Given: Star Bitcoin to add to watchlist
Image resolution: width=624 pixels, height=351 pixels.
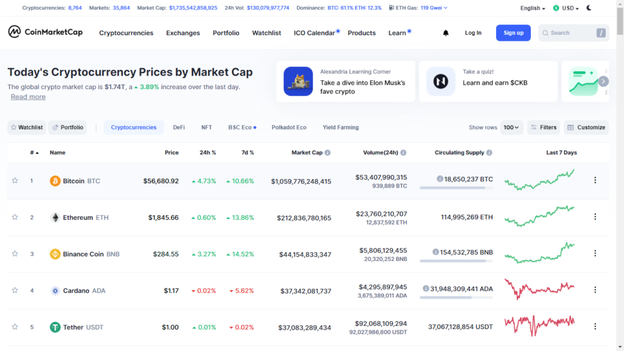Looking at the screenshot, I should pos(15,180).
